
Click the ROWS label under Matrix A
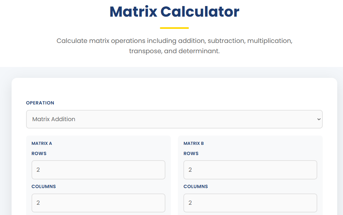39,153
